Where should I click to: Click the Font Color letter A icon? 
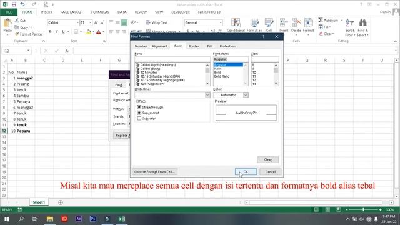point(99,32)
